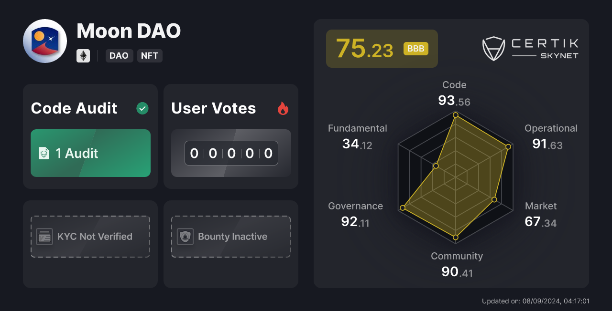The image size is (612, 311).
Task: Toggle the KYC Not Verified status
Action: pos(90,236)
